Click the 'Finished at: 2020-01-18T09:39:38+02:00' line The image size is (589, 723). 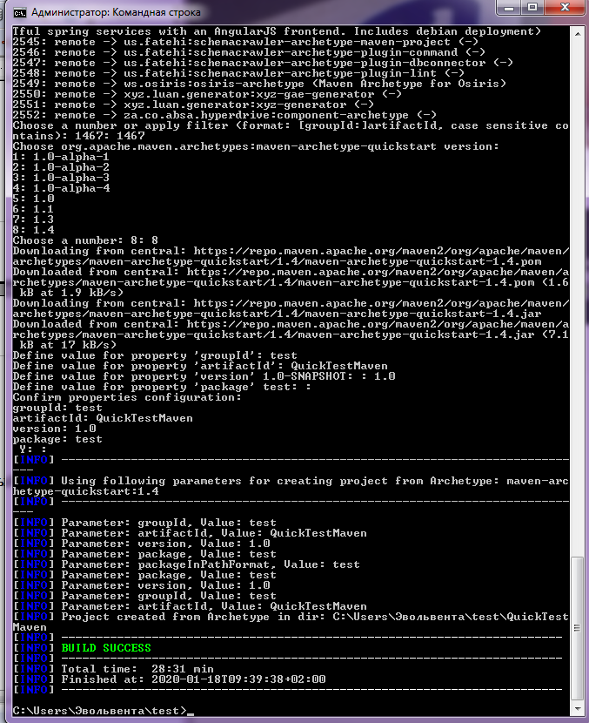pos(193,679)
